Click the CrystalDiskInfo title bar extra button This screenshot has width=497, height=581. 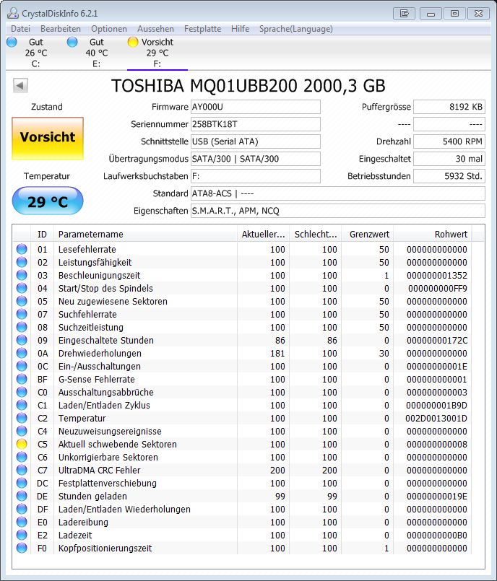pyautogui.click(x=404, y=14)
